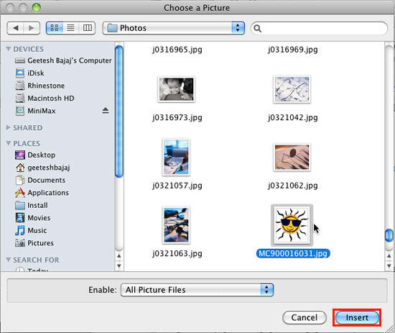Go forward with the right arrow button
Screen dimensions: 395x333
point(32,28)
